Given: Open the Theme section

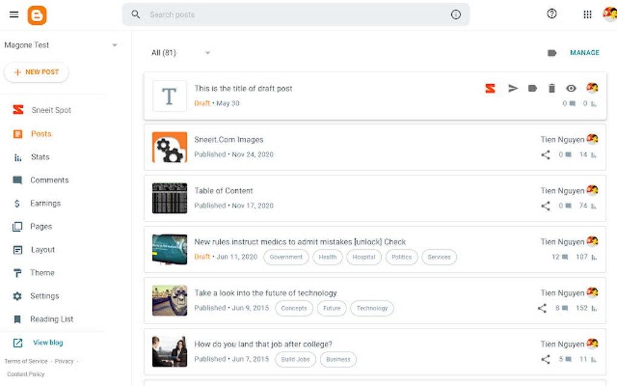Looking at the screenshot, I should [x=42, y=273].
